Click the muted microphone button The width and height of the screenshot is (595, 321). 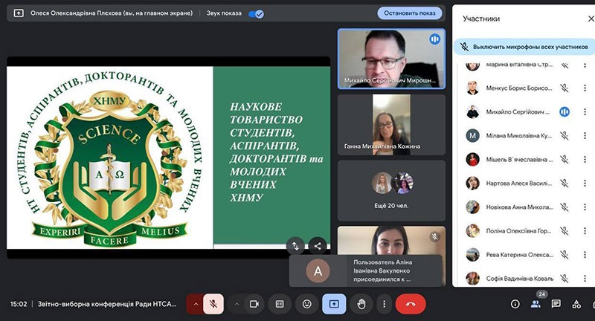tap(213, 304)
